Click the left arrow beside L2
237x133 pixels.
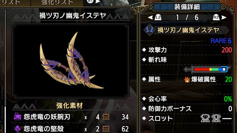tap(150, 18)
